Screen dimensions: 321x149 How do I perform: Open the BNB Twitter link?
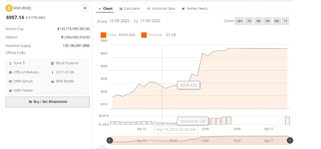[x=47, y=90]
